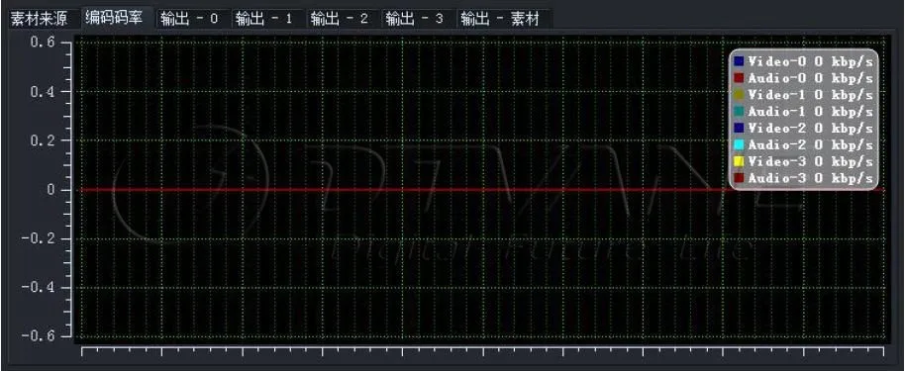Viewport: 905px width, 371px height.
Task: Go to the 输出 - 3 tab
Action: tap(419, 19)
